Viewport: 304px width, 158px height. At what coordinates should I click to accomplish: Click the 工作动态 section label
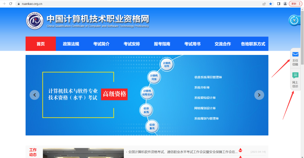[x=33, y=152]
